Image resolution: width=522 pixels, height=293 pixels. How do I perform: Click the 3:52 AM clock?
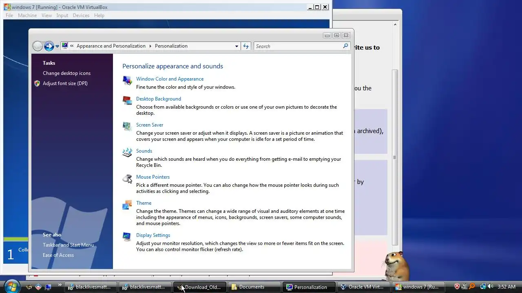507,287
